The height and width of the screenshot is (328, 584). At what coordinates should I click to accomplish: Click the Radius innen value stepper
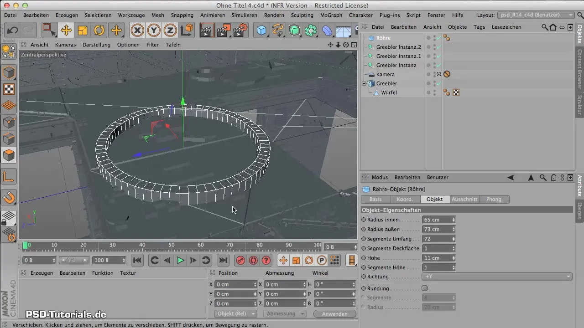point(454,220)
